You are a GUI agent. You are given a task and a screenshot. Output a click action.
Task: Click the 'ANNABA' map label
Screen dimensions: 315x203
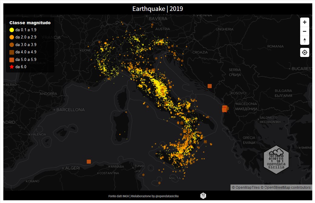[117, 167]
